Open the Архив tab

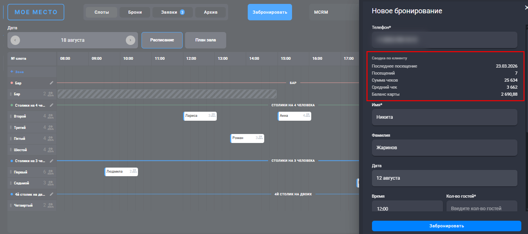click(x=210, y=12)
